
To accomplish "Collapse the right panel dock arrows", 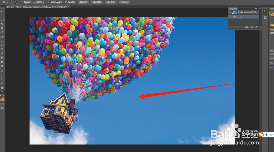I will click(267, 6).
